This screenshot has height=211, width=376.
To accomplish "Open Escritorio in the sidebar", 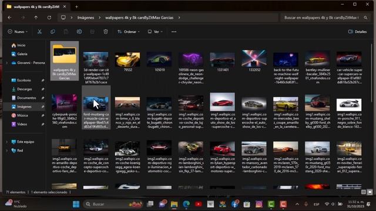I will (24, 80).
